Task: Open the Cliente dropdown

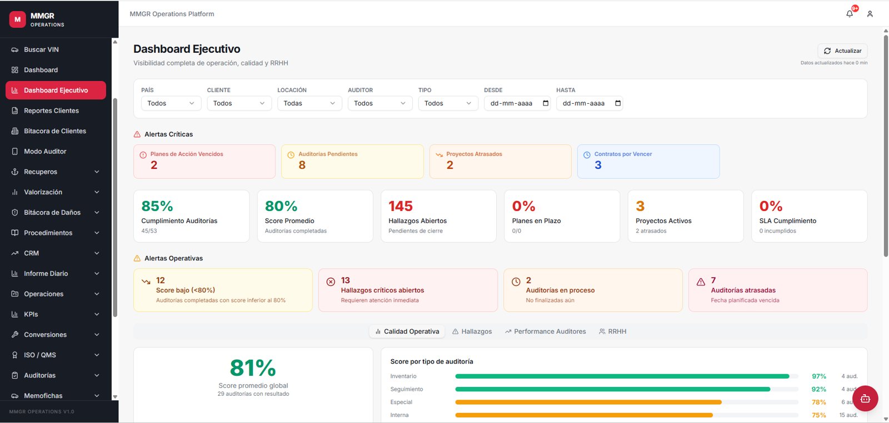Action: tap(239, 103)
